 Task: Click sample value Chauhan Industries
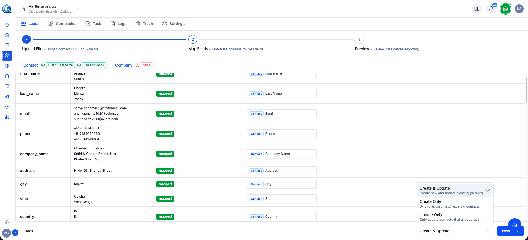pyautogui.click(x=89, y=148)
